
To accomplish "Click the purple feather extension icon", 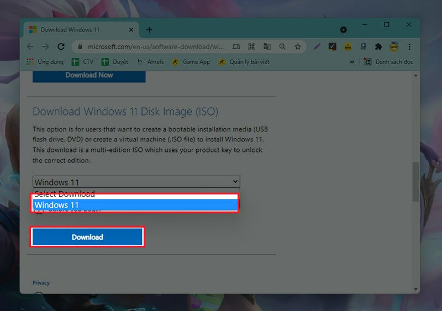I will point(317,47).
